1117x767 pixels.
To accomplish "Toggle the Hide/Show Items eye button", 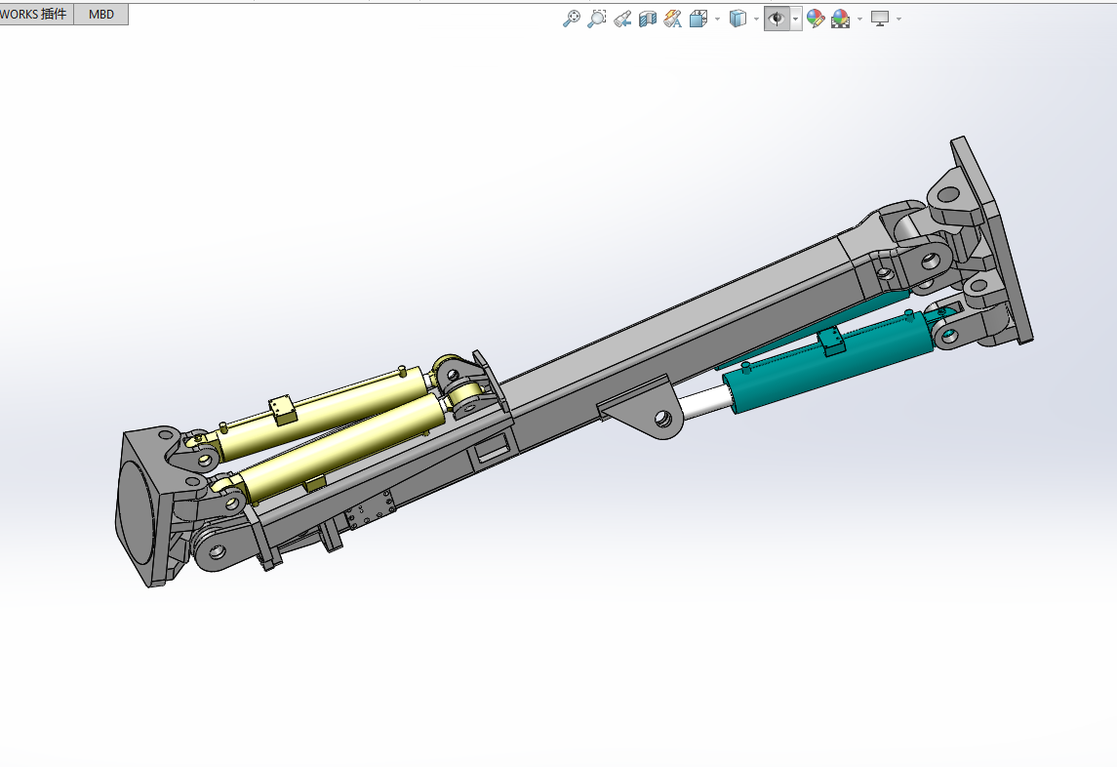I will pos(777,19).
